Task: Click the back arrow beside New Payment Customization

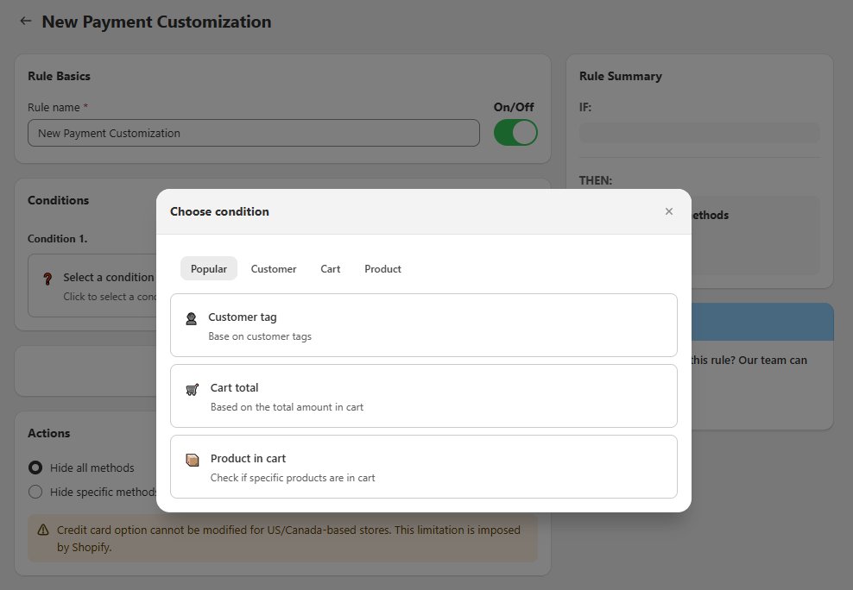Action: [x=25, y=21]
